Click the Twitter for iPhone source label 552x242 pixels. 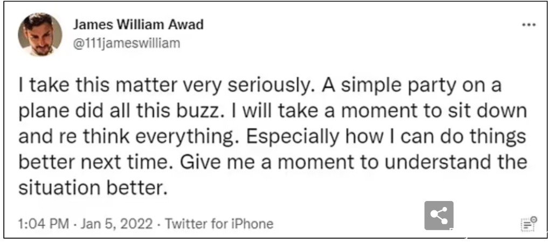point(219,224)
